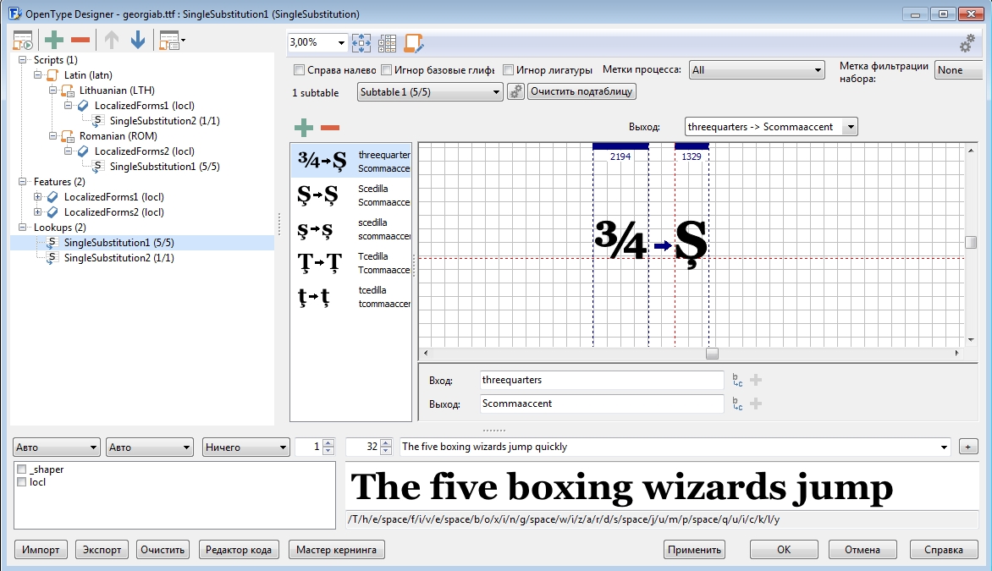The width and height of the screenshot is (992, 571).
Task: Open the Ничего dropdown
Action: tap(245, 447)
